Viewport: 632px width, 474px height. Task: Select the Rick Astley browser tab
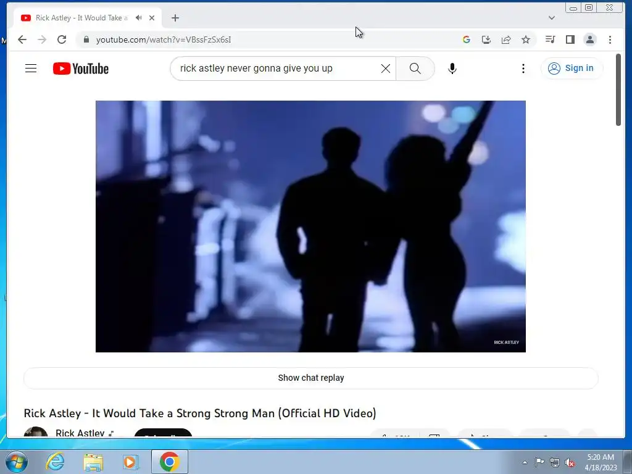(88, 18)
